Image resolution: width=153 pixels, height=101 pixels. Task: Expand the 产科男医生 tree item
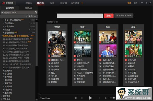3,23
